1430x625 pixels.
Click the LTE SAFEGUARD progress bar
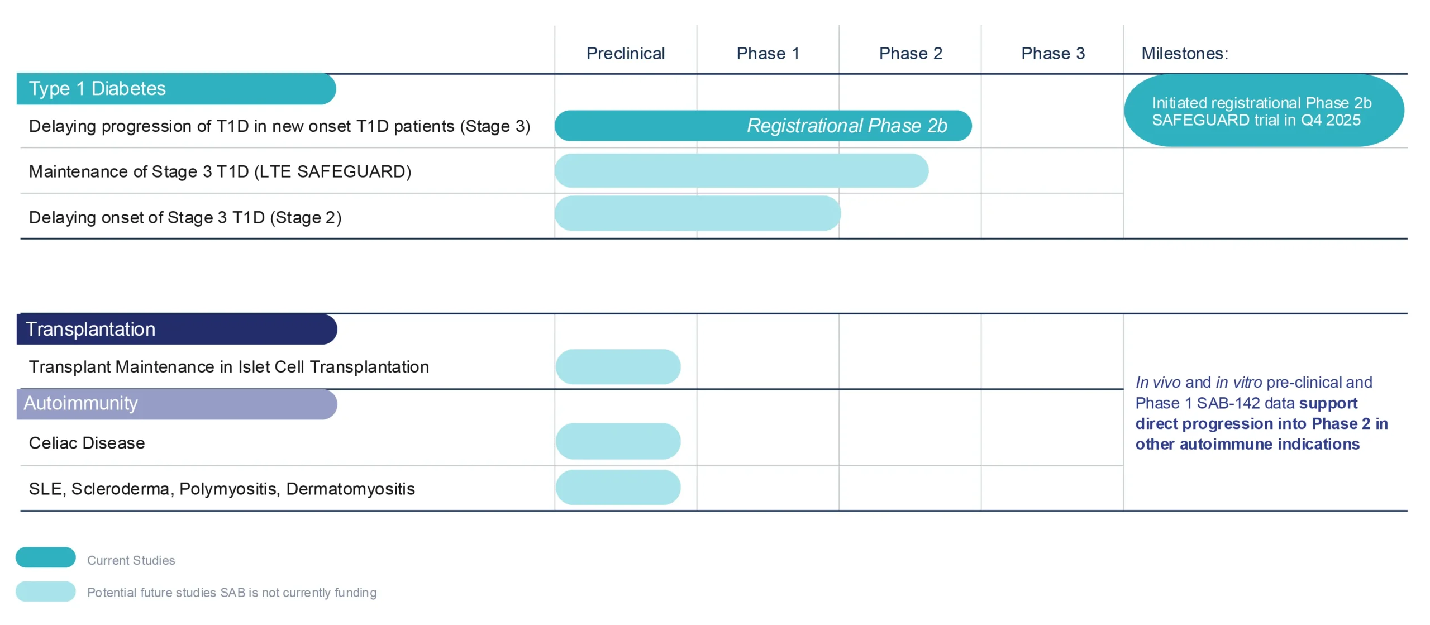coord(741,170)
